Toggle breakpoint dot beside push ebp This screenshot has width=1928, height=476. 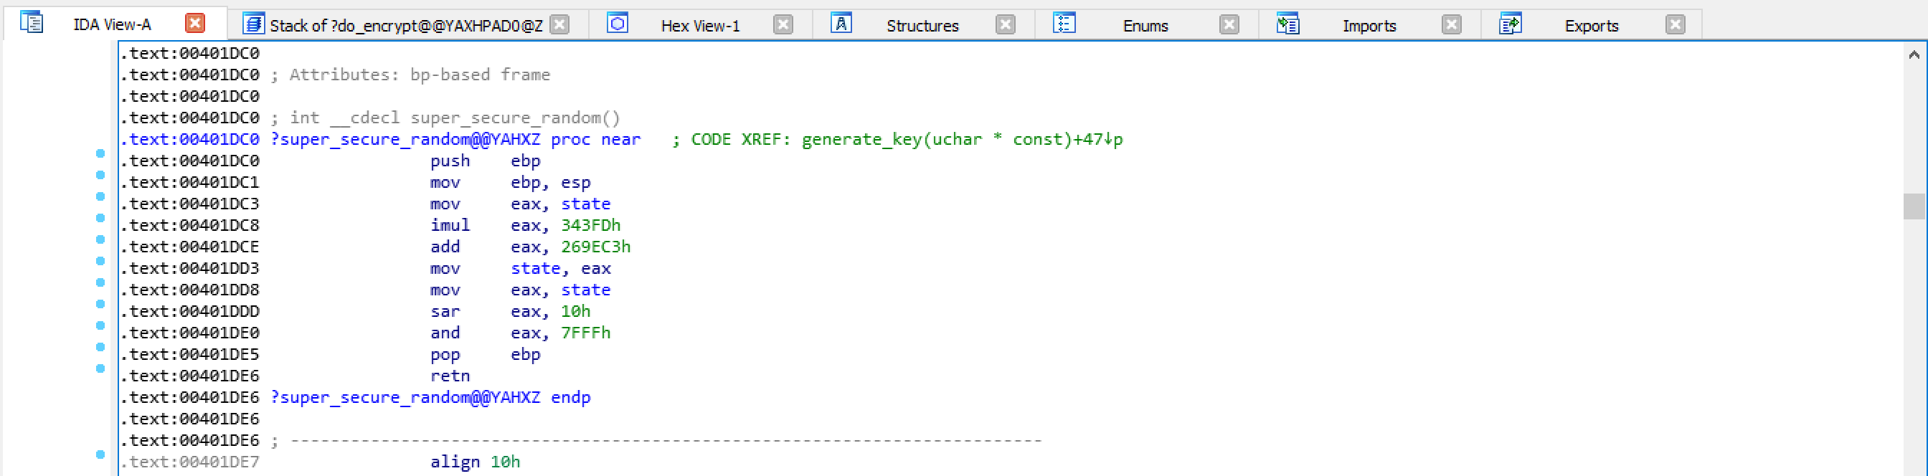pos(100,153)
